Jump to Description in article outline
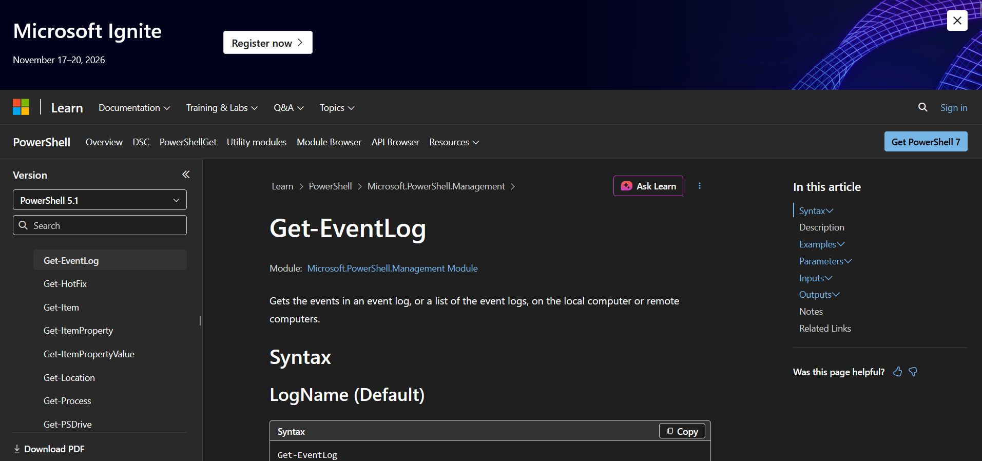 pos(821,227)
